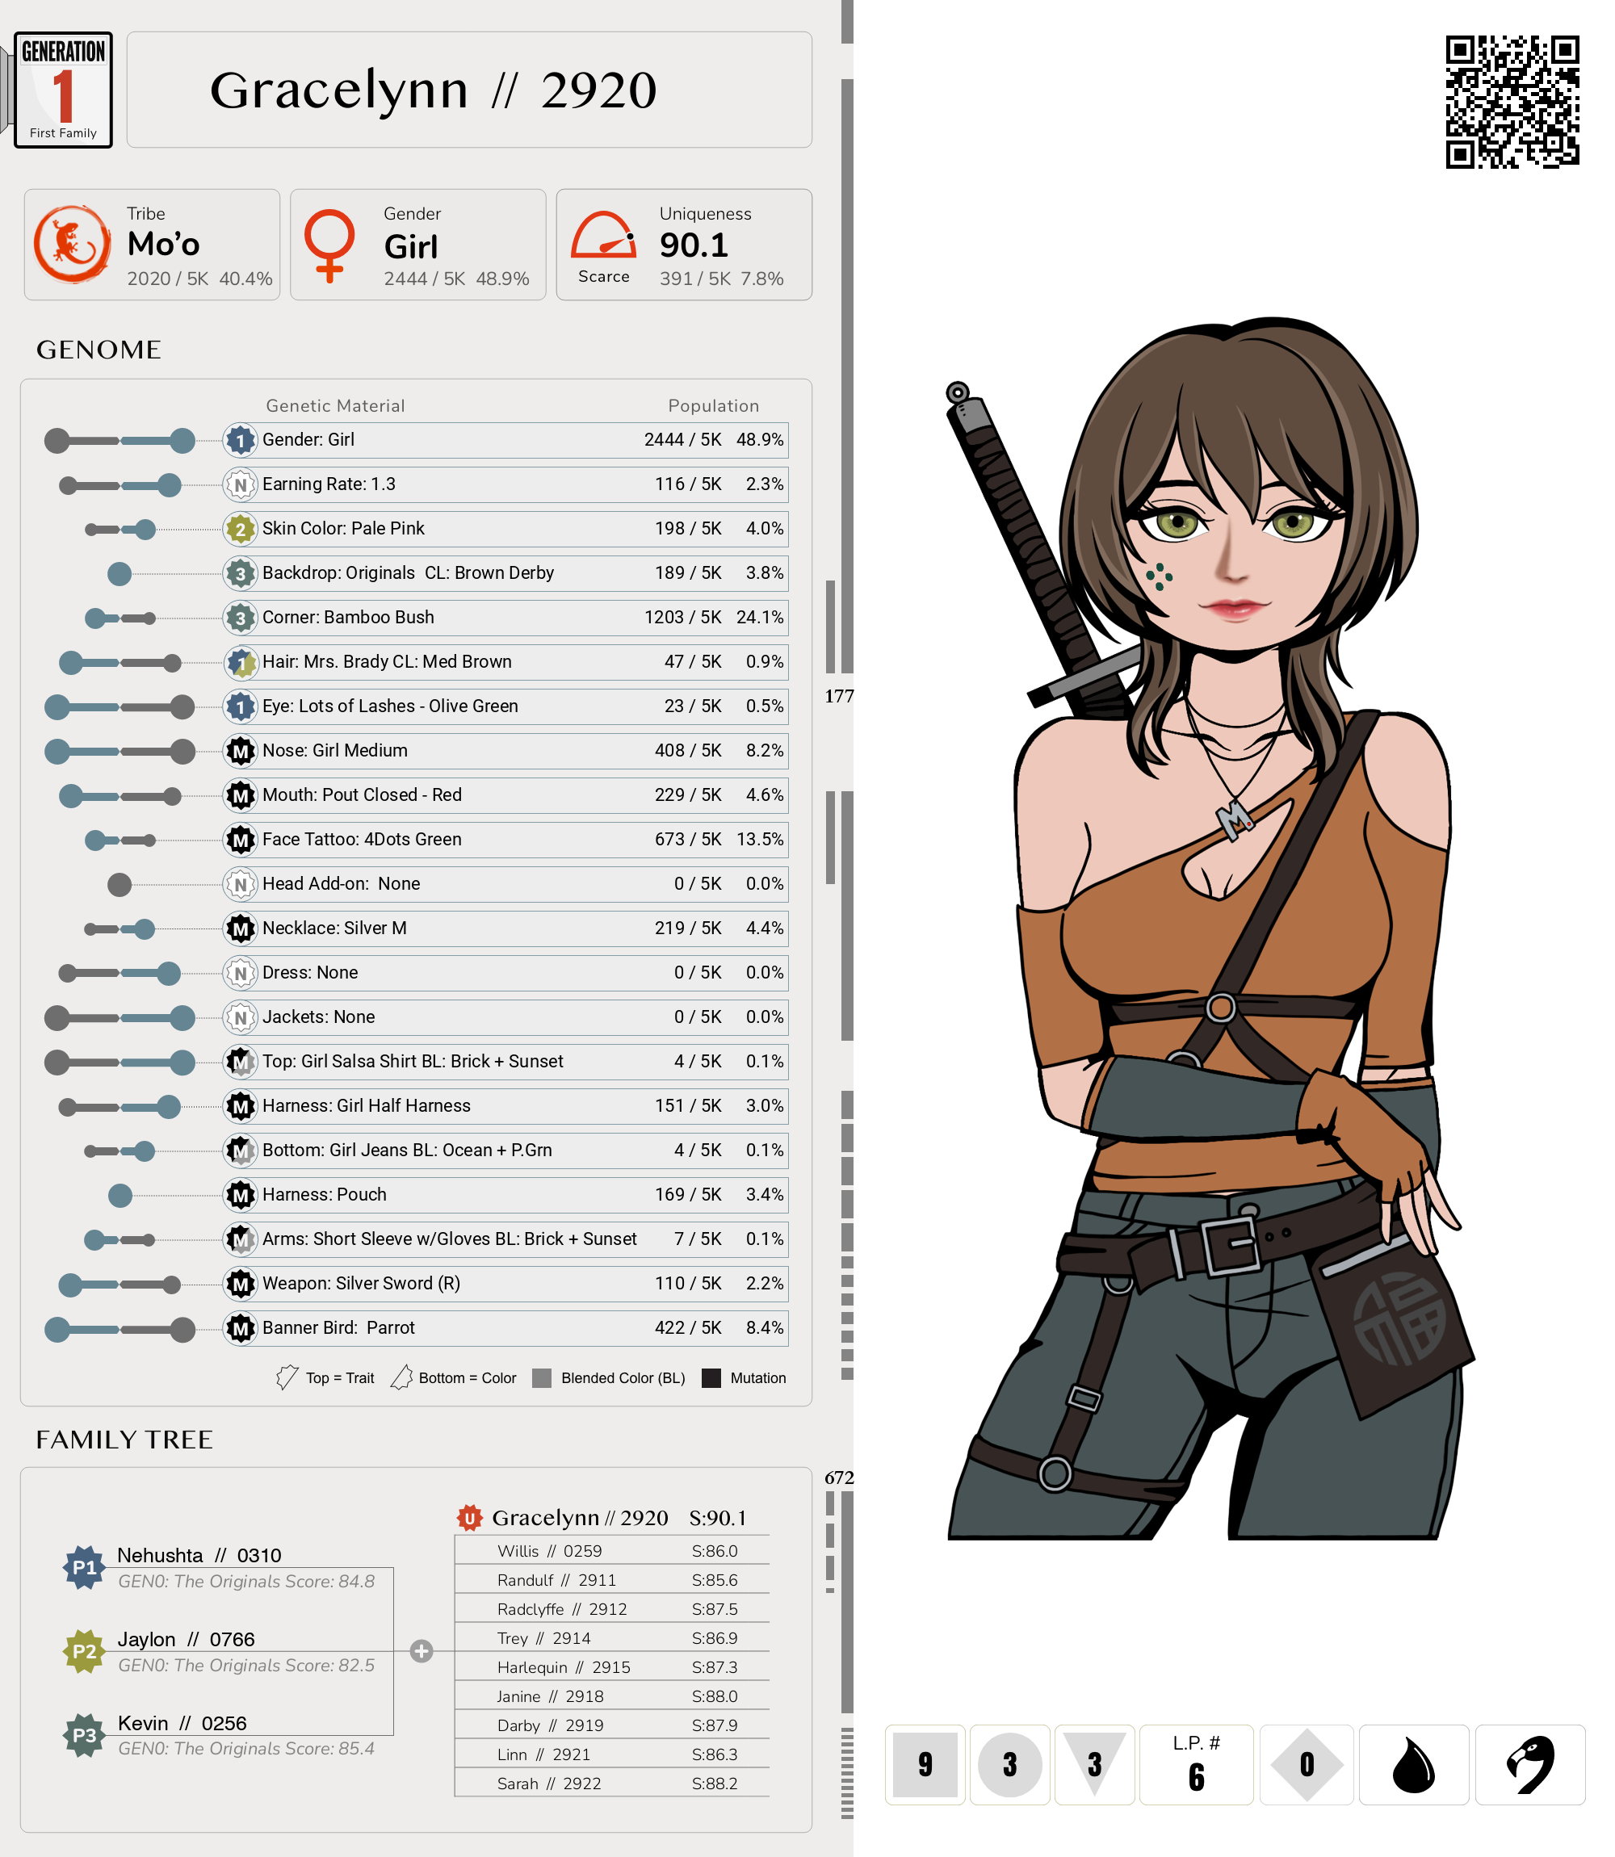Click the black water drop icon
1615x1857 pixels.
coord(1412,1764)
